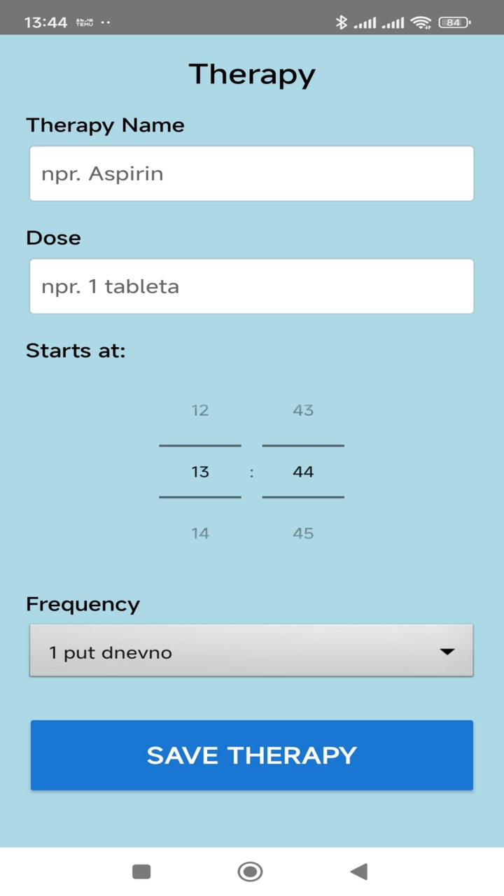Tap the status bar clock
Image resolution: width=504 pixels, height=896 pixels.
coord(45,22)
